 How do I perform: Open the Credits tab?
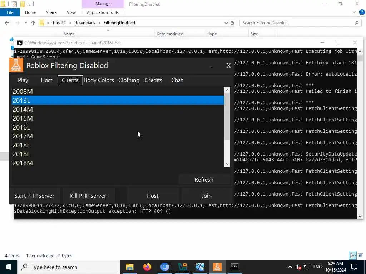pyautogui.click(x=153, y=80)
